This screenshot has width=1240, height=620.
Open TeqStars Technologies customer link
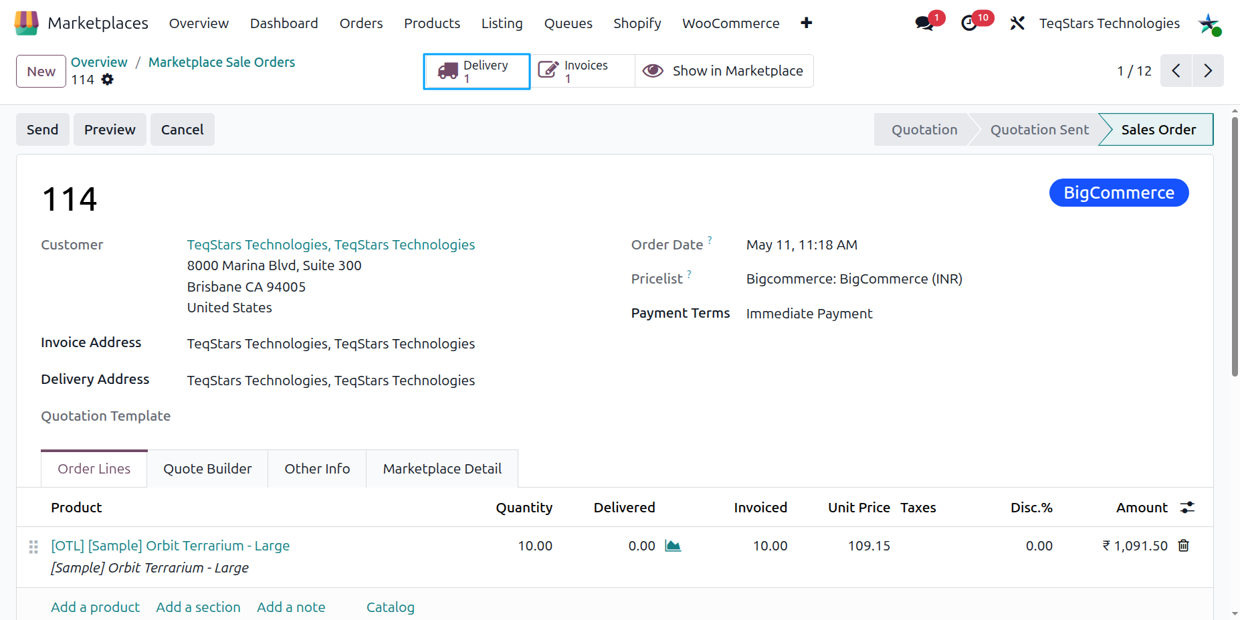(x=331, y=245)
